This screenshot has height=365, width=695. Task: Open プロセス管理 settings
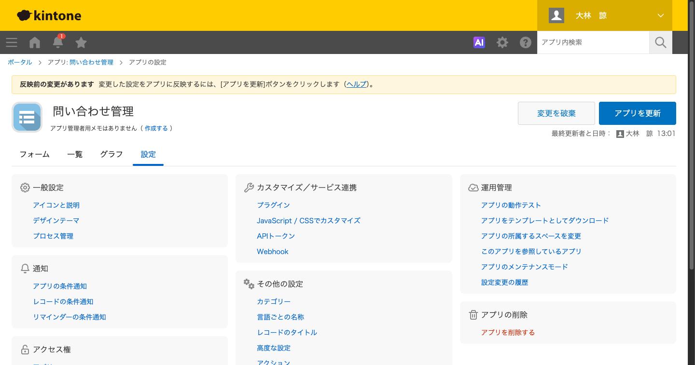tap(53, 236)
